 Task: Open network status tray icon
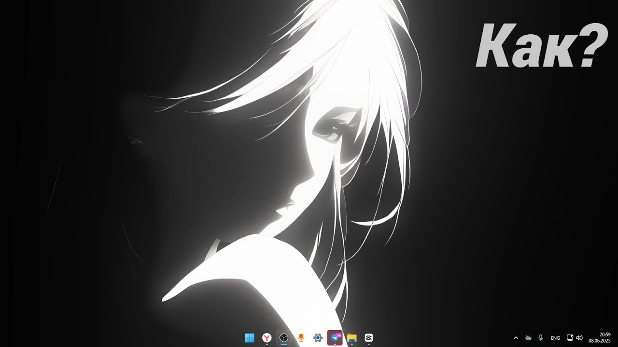pos(570,338)
